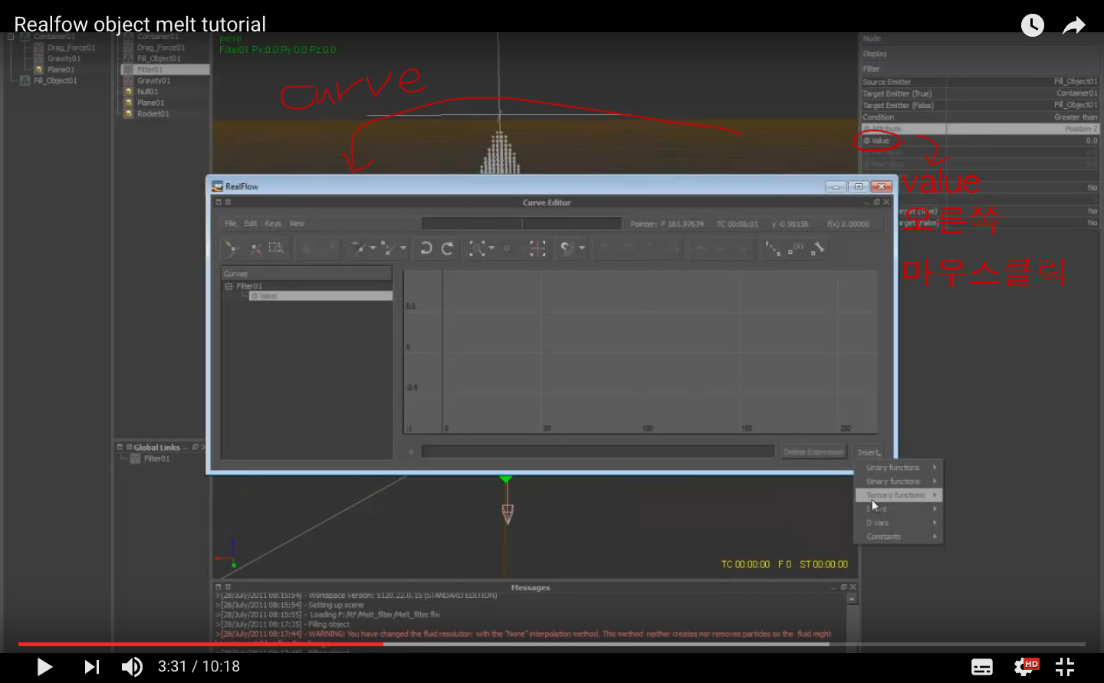Select the delete key tool icon
Screen dimensions: 1104x683
coord(255,248)
